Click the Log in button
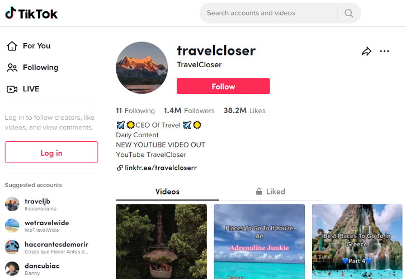This screenshot has height=279, width=406. (x=51, y=152)
